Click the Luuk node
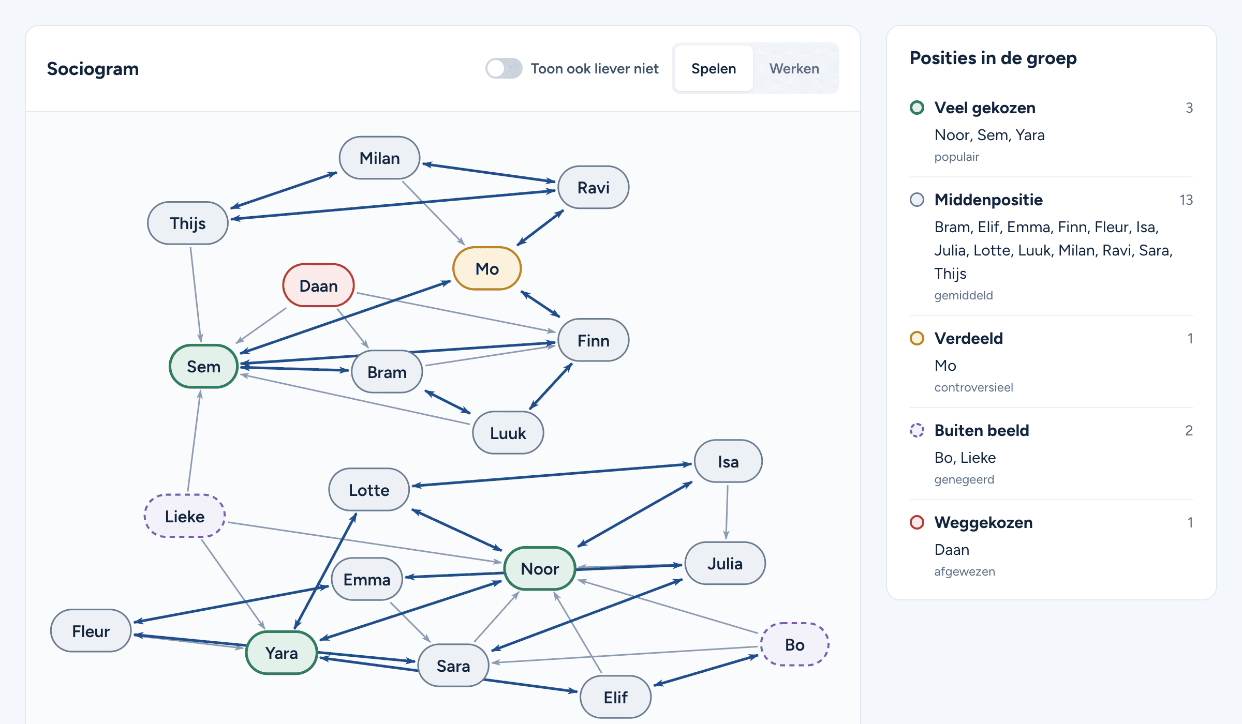This screenshot has width=1242, height=724. 508,433
